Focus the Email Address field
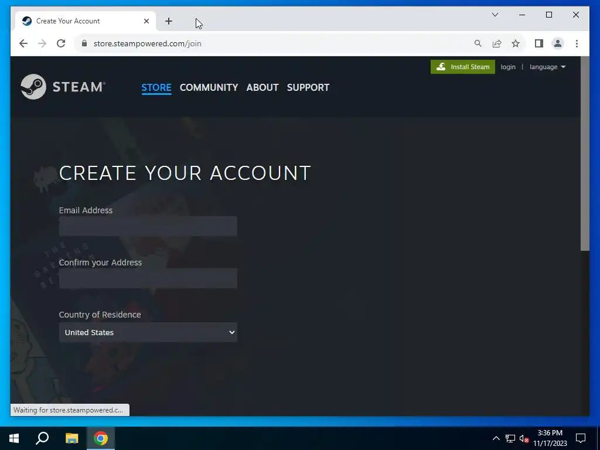 (148, 226)
